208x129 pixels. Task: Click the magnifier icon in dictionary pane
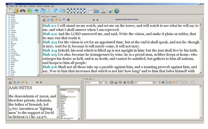click(26, 83)
